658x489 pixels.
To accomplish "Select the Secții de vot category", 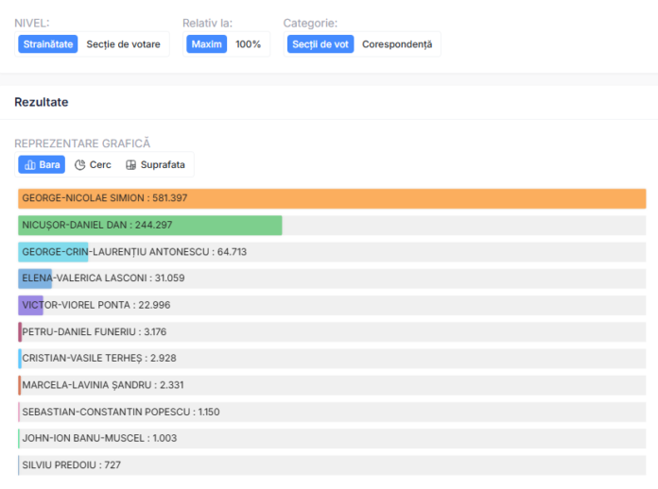I will 320,44.
